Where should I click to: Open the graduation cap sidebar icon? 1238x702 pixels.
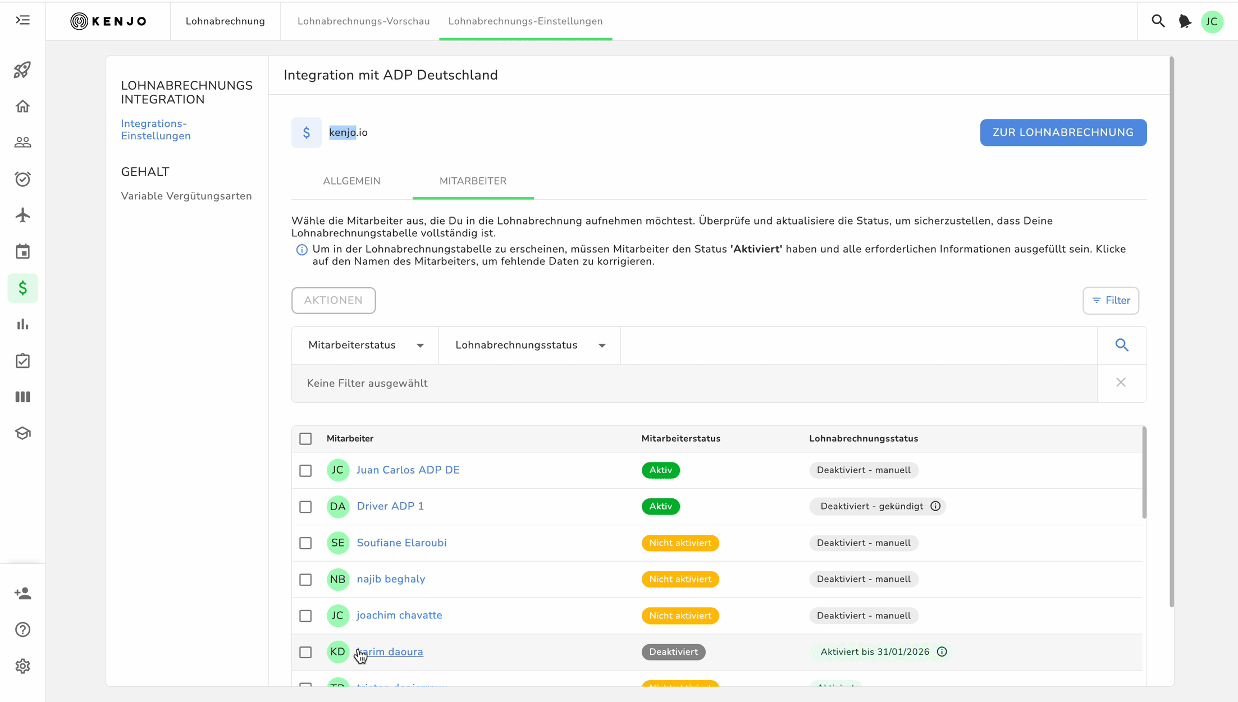[22, 433]
